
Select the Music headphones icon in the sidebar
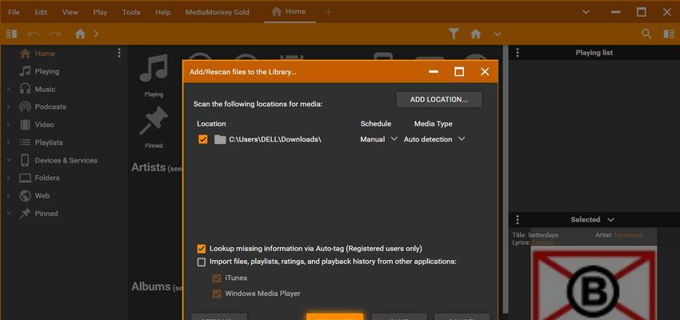(x=25, y=89)
